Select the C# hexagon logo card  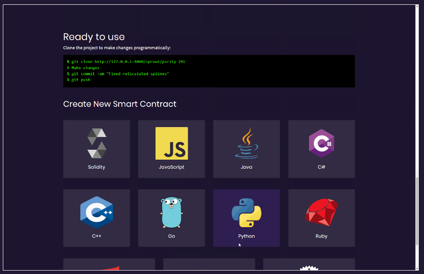pyautogui.click(x=321, y=149)
